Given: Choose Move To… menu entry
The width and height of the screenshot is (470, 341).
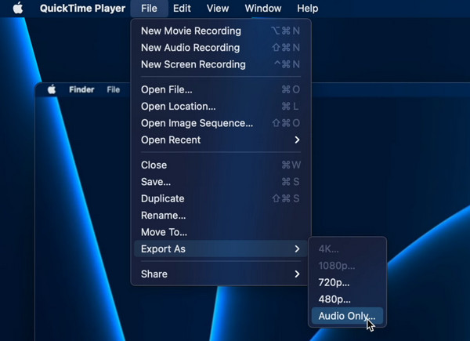Looking at the screenshot, I should pyautogui.click(x=221, y=232).
